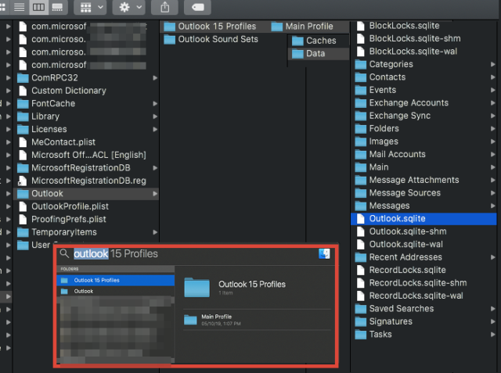Viewport: 501px width, 373px height.
Task: Click the Share toolbar button
Action: point(164,7)
